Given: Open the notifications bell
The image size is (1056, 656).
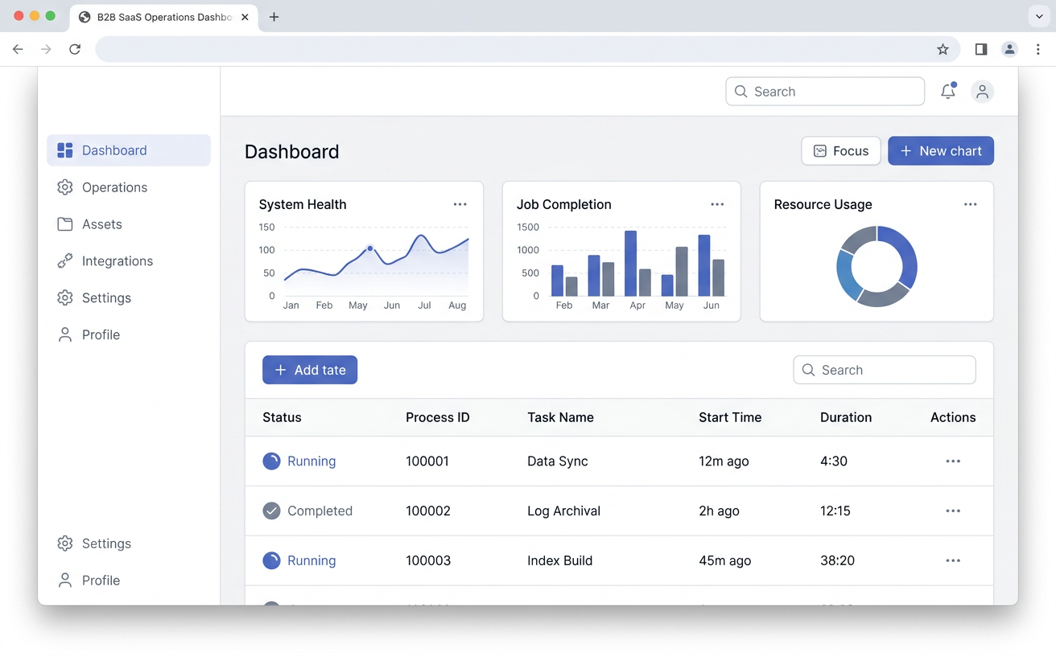Looking at the screenshot, I should click(x=948, y=92).
